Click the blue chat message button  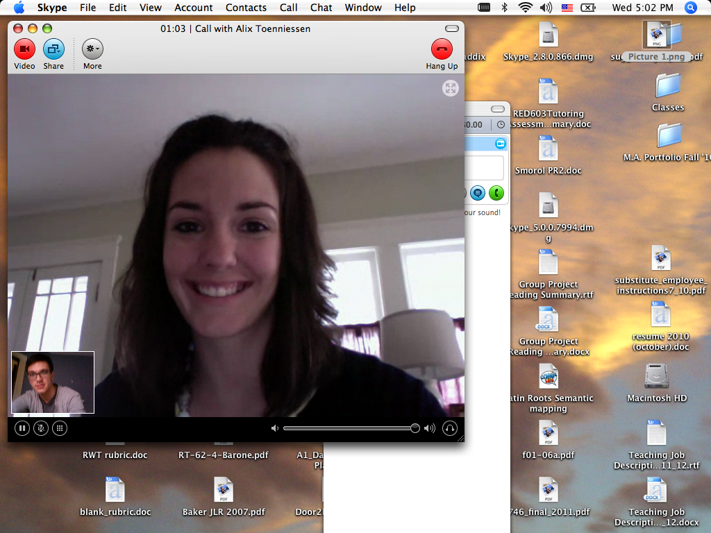478,193
